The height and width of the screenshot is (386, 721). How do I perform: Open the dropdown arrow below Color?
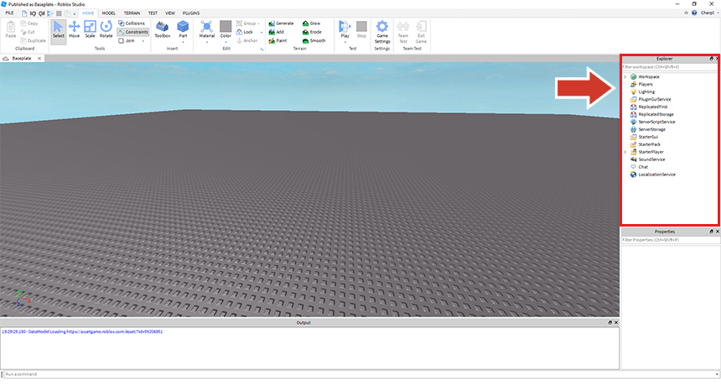tap(226, 42)
